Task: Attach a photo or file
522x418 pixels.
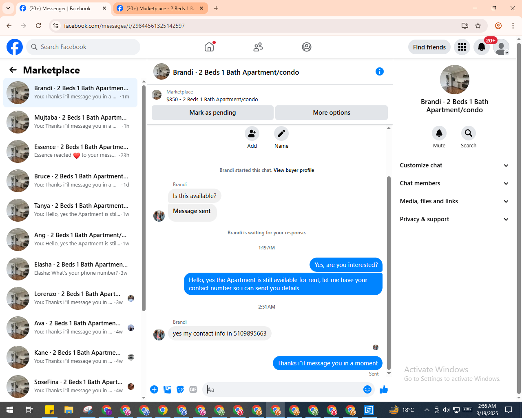Action: [x=167, y=389]
